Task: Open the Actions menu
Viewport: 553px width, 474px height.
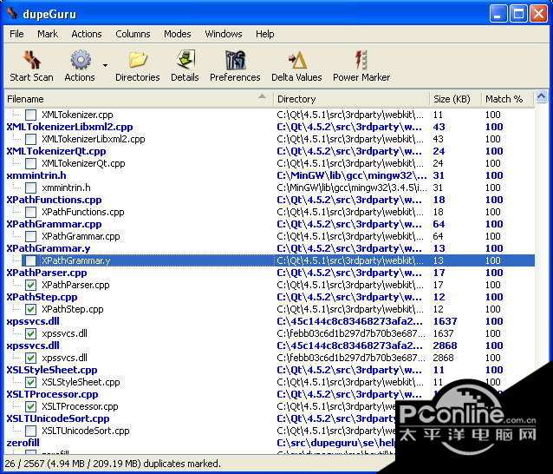Action: [87, 34]
